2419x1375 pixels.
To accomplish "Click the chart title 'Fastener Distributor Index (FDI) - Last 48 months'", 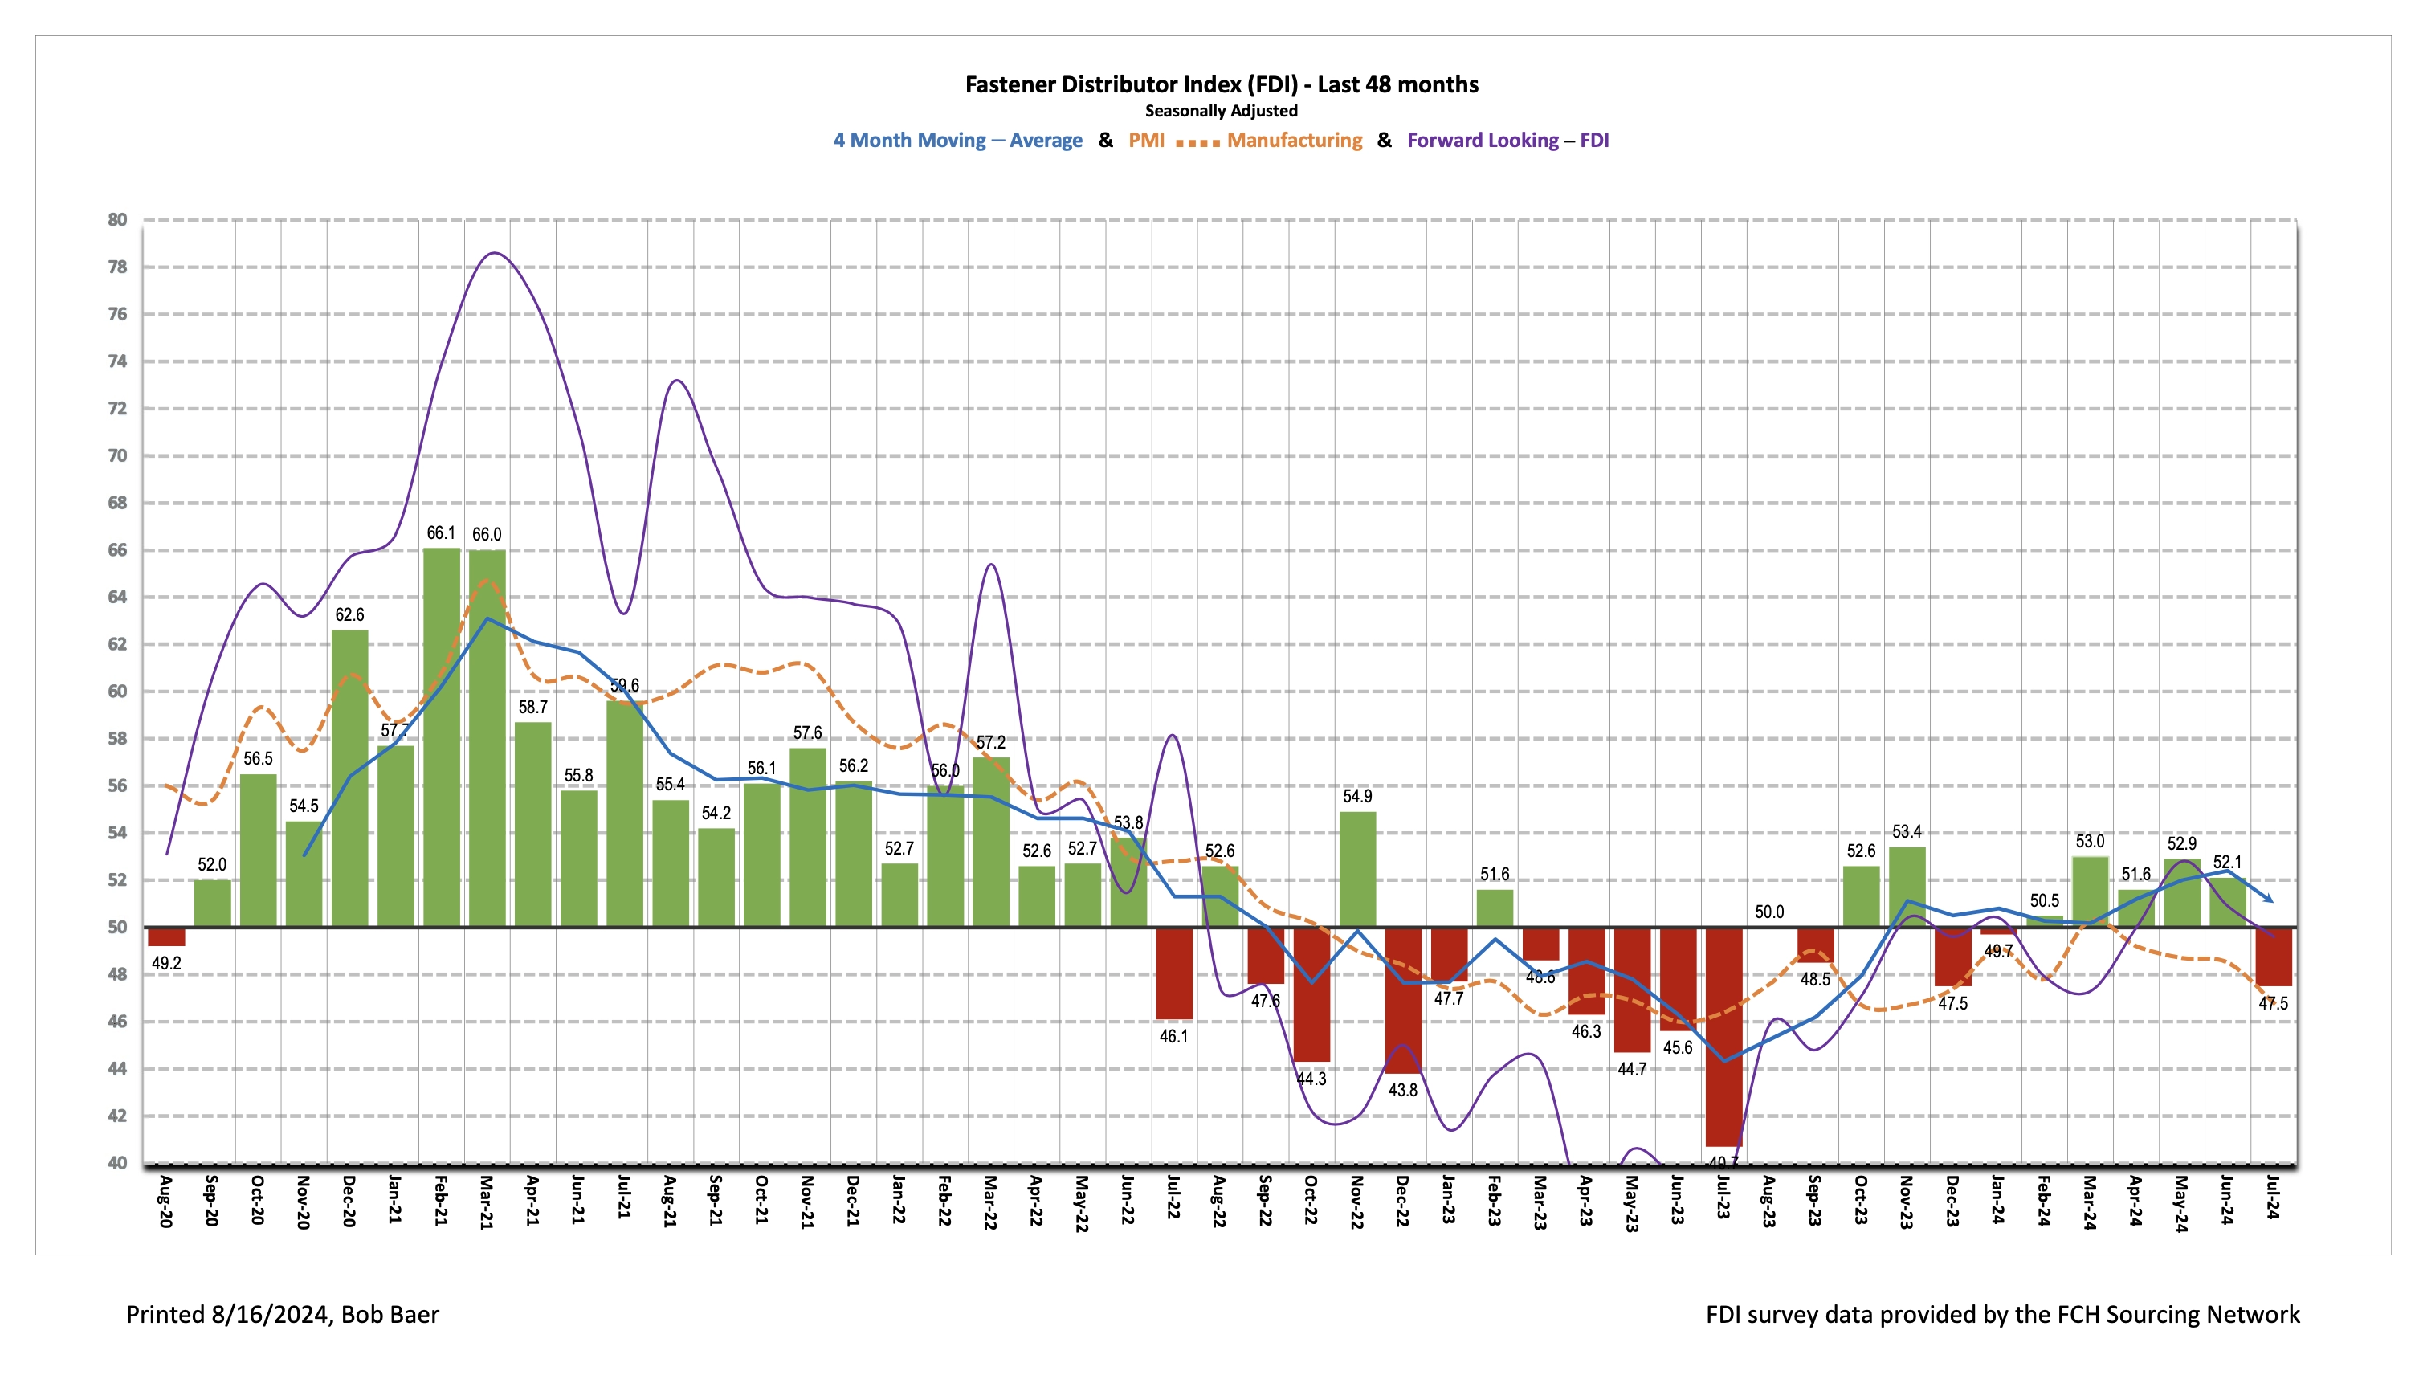I will (1221, 84).
